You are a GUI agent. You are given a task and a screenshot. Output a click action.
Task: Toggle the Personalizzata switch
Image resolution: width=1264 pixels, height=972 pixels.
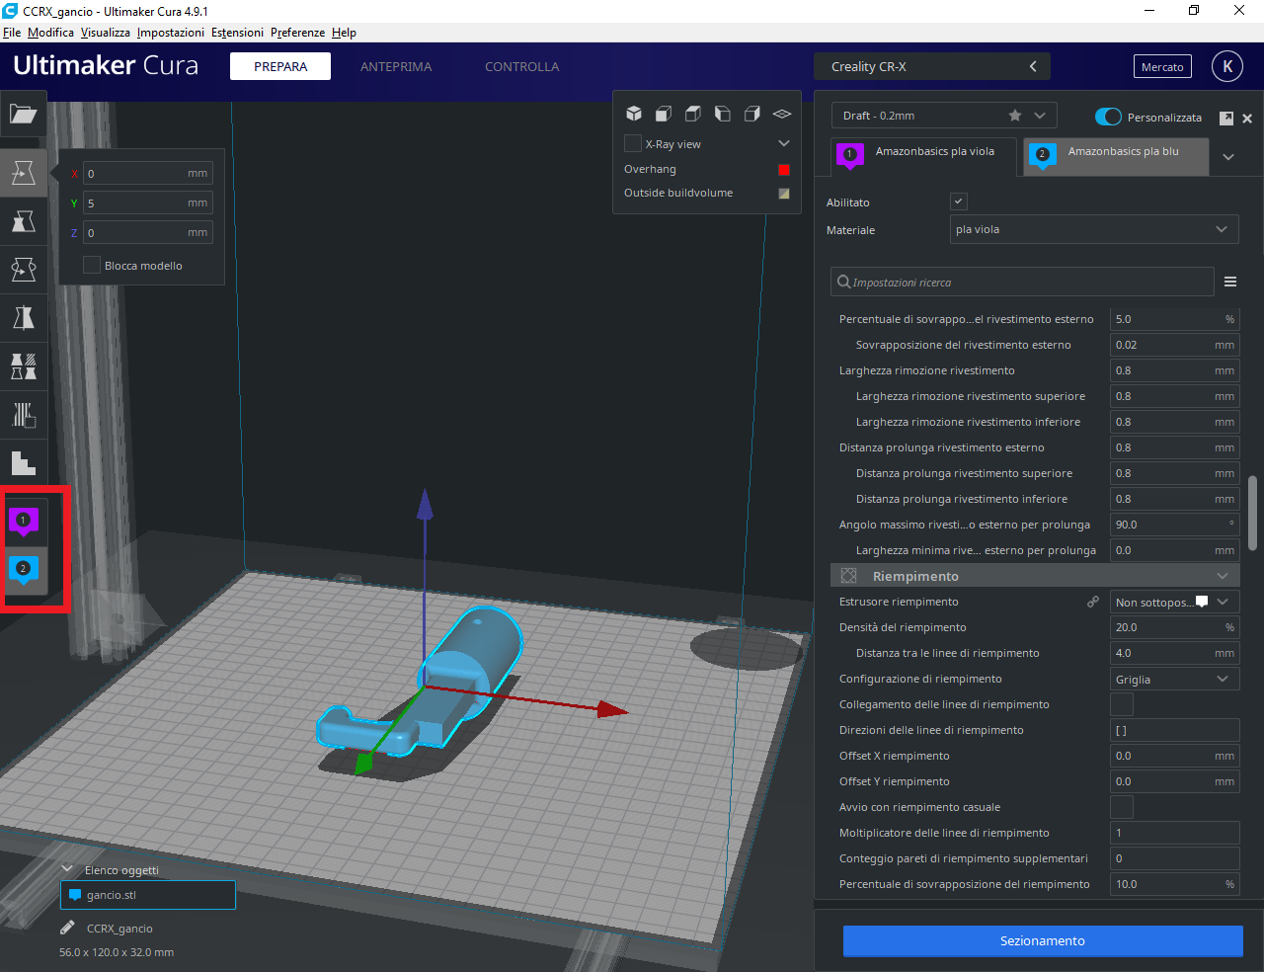[1108, 117]
